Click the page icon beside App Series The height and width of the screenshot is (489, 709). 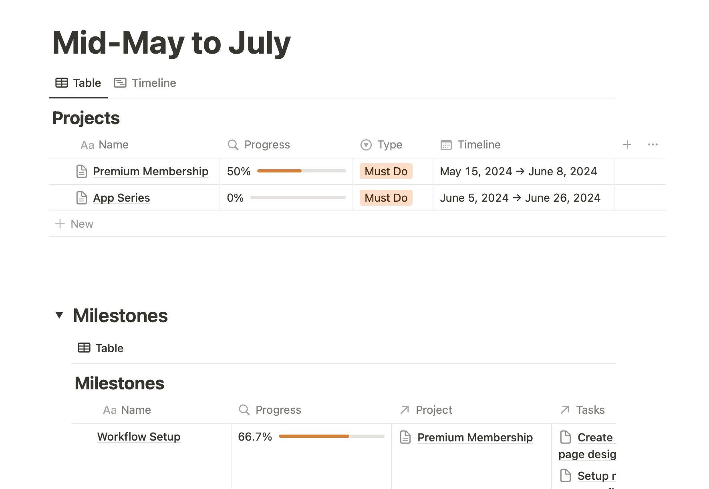pos(82,198)
